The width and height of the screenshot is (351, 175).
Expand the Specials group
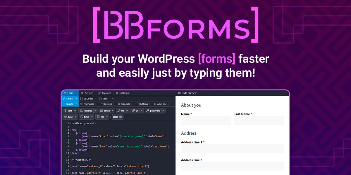pos(125,104)
